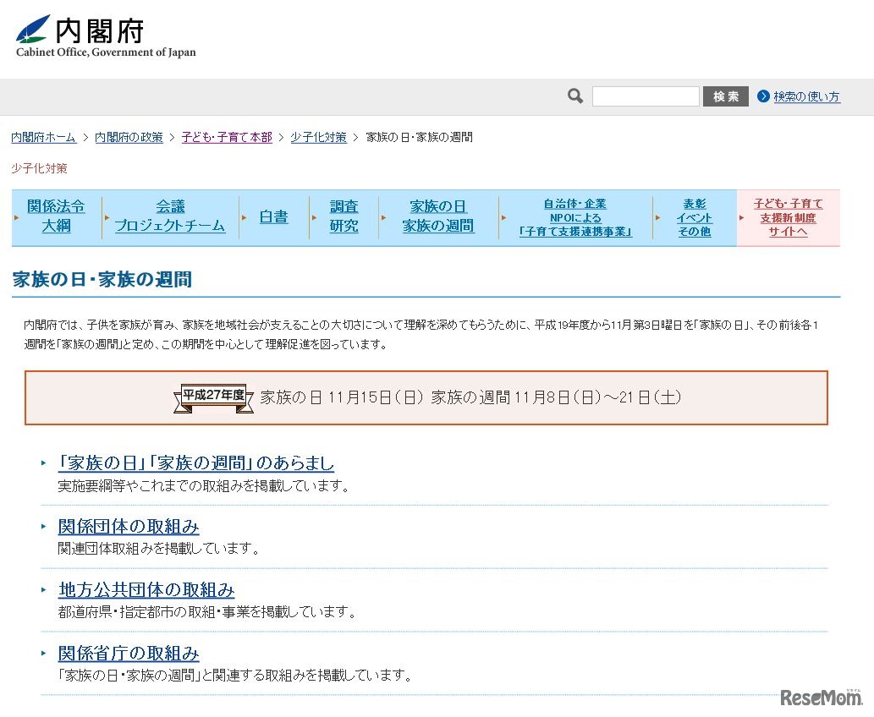Click the arrow bullet beside 関係団体の取組み
The width and height of the screenshot is (874, 717).
click(x=42, y=525)
